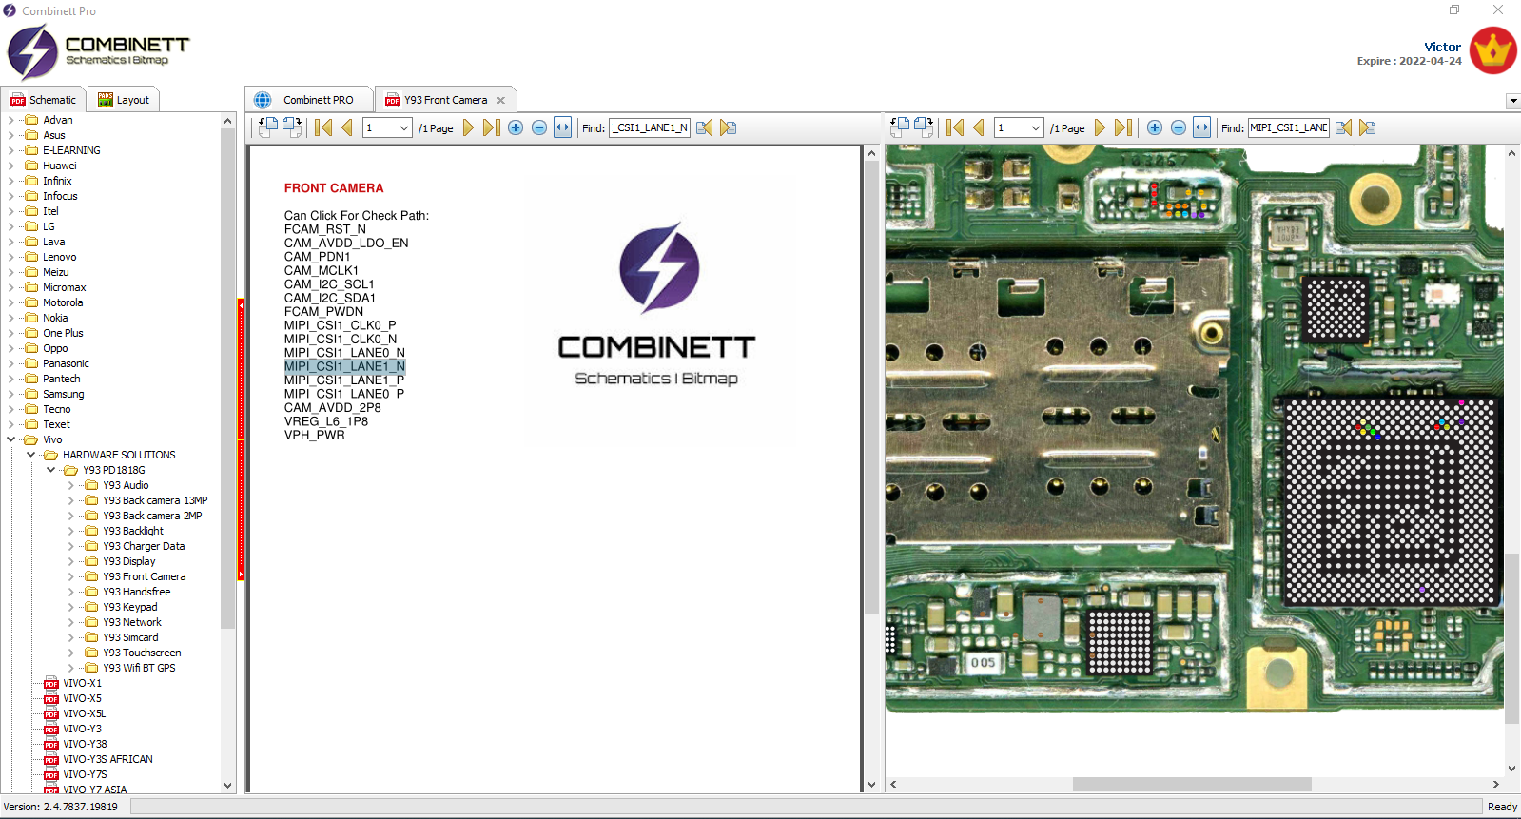This screenshot has width=1521, height=819.
Task: Find previous match in schematic viewer
Action: [704, 127]
